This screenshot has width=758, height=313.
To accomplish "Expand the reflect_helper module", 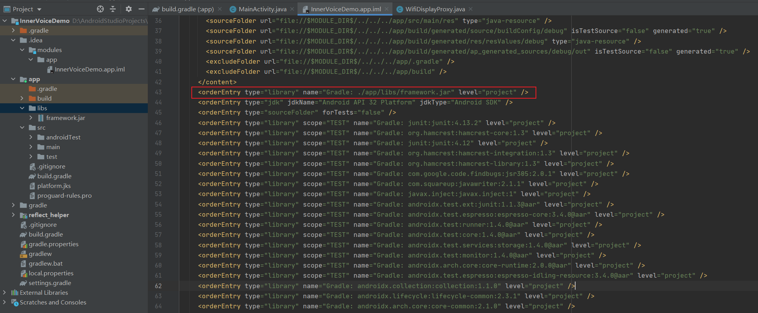I will coord(13,215).
